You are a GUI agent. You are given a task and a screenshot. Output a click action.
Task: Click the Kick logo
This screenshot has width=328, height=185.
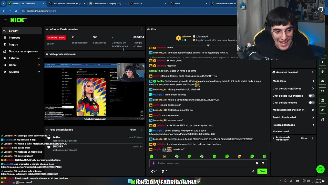tap(19, 20)
